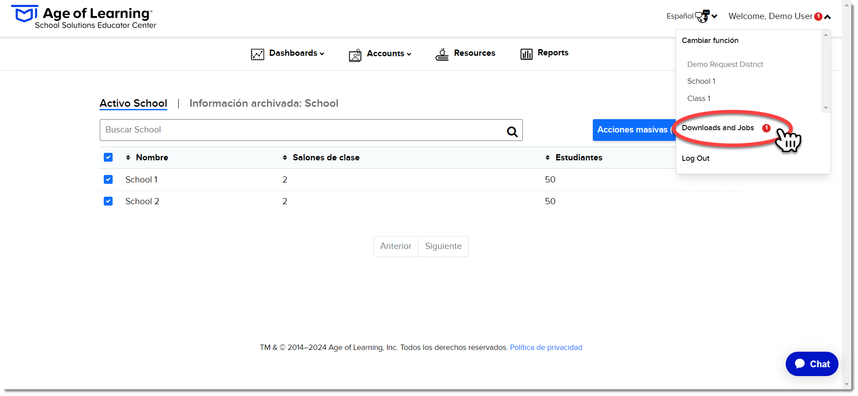Click the Reports bar chart icon
This screenshot has width=858, height=396.
(526, 54)
